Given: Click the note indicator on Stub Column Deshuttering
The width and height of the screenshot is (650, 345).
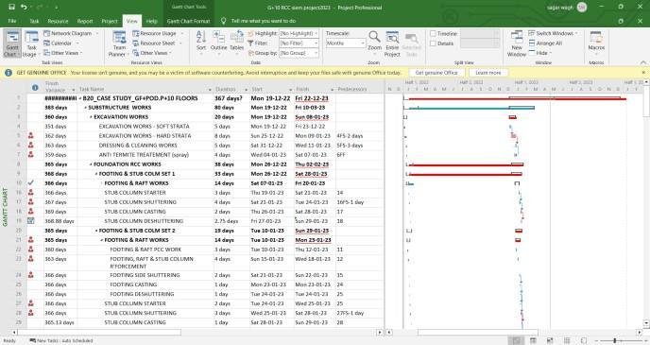Looking at the screenshot, I should click(x=30, y=221).
